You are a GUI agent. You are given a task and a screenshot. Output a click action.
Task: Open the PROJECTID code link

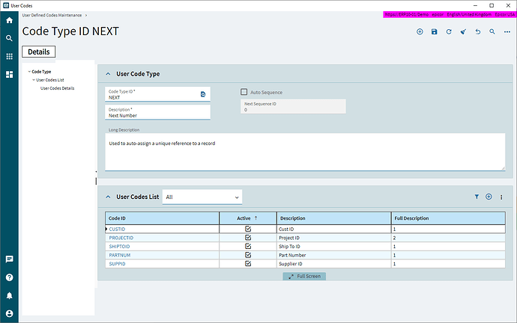pyautogui.click(x=121, y=238)
